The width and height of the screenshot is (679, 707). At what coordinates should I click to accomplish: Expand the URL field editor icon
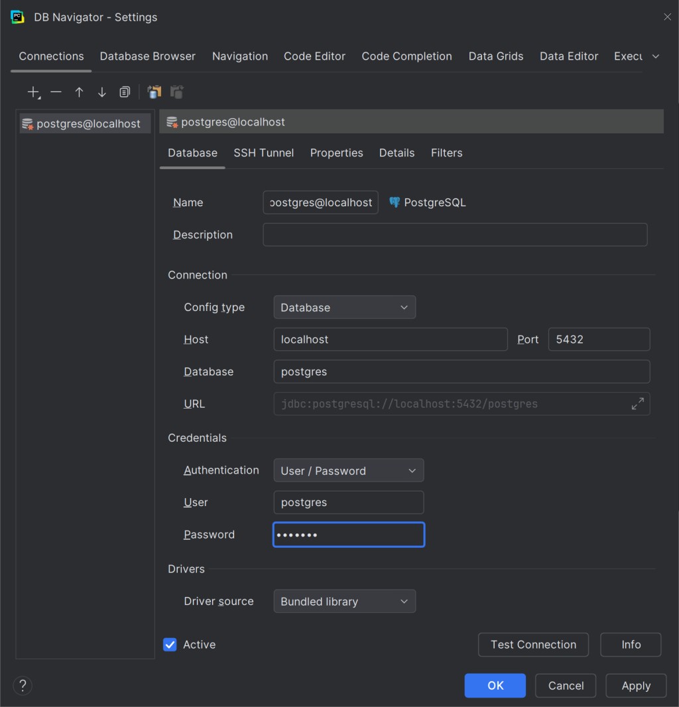(637, 404)
